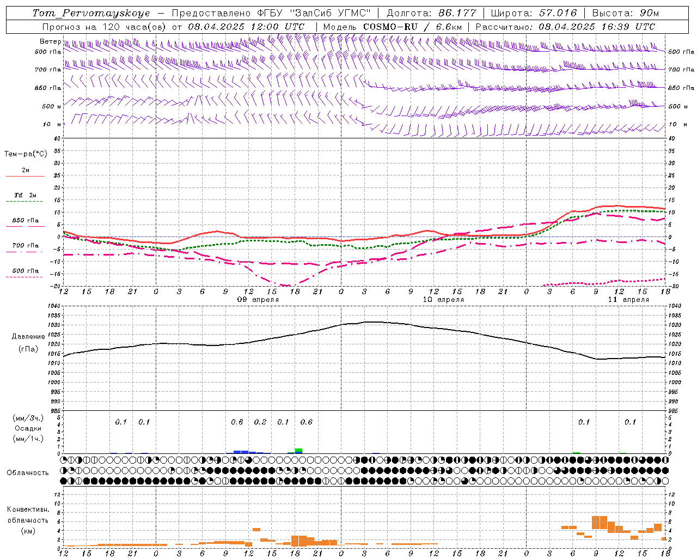The image size is (697, 558).
Task: Click the station name Tom_Pervomayskoye in header
Action: pos(91,13)
